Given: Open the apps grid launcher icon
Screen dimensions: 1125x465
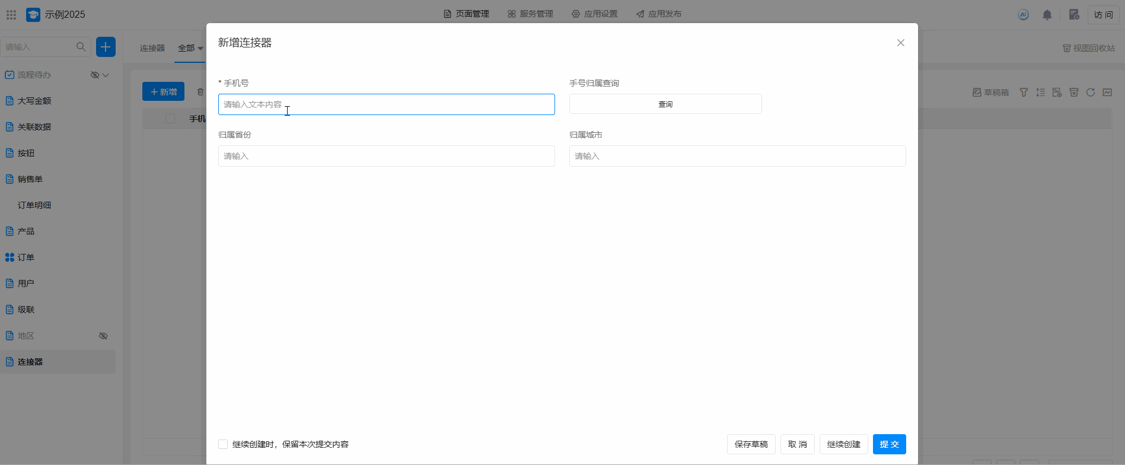Looking at the screenshot, I should (11, 15).
